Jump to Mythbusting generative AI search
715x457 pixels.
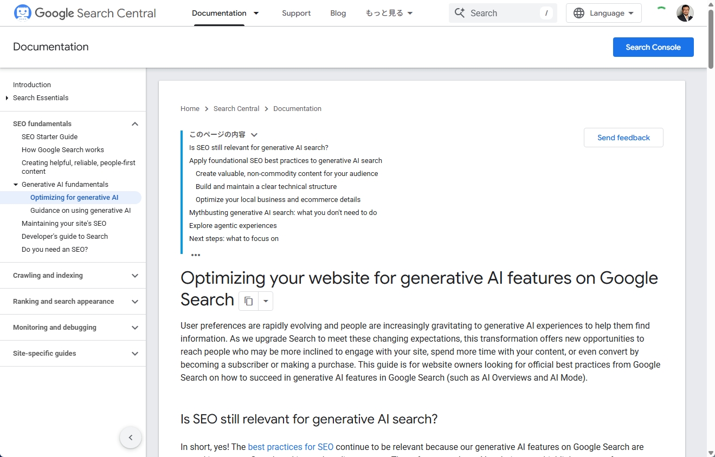283,213
